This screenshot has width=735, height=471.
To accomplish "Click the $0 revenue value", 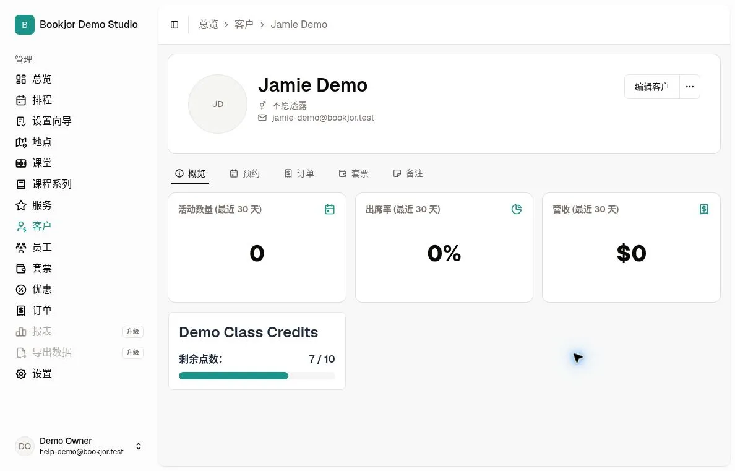I will click(x=632, y=254).
